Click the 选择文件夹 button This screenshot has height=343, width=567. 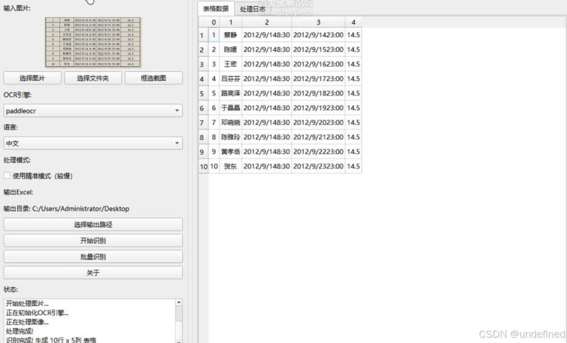coord(93,78)
